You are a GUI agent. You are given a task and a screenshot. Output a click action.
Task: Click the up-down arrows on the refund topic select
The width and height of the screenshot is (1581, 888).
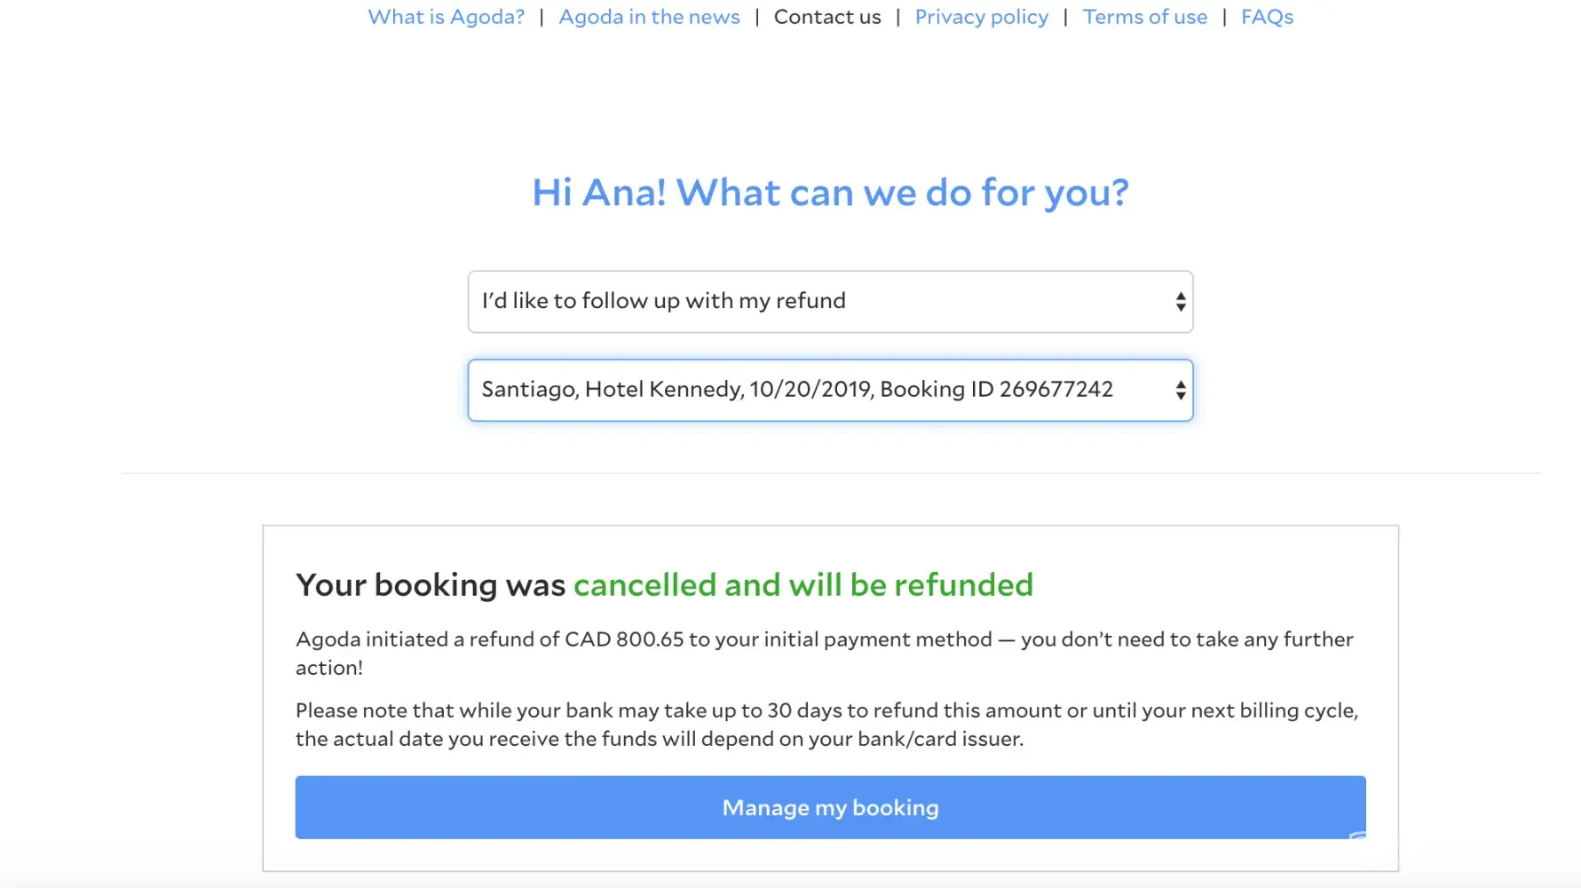pos(1180,302)
